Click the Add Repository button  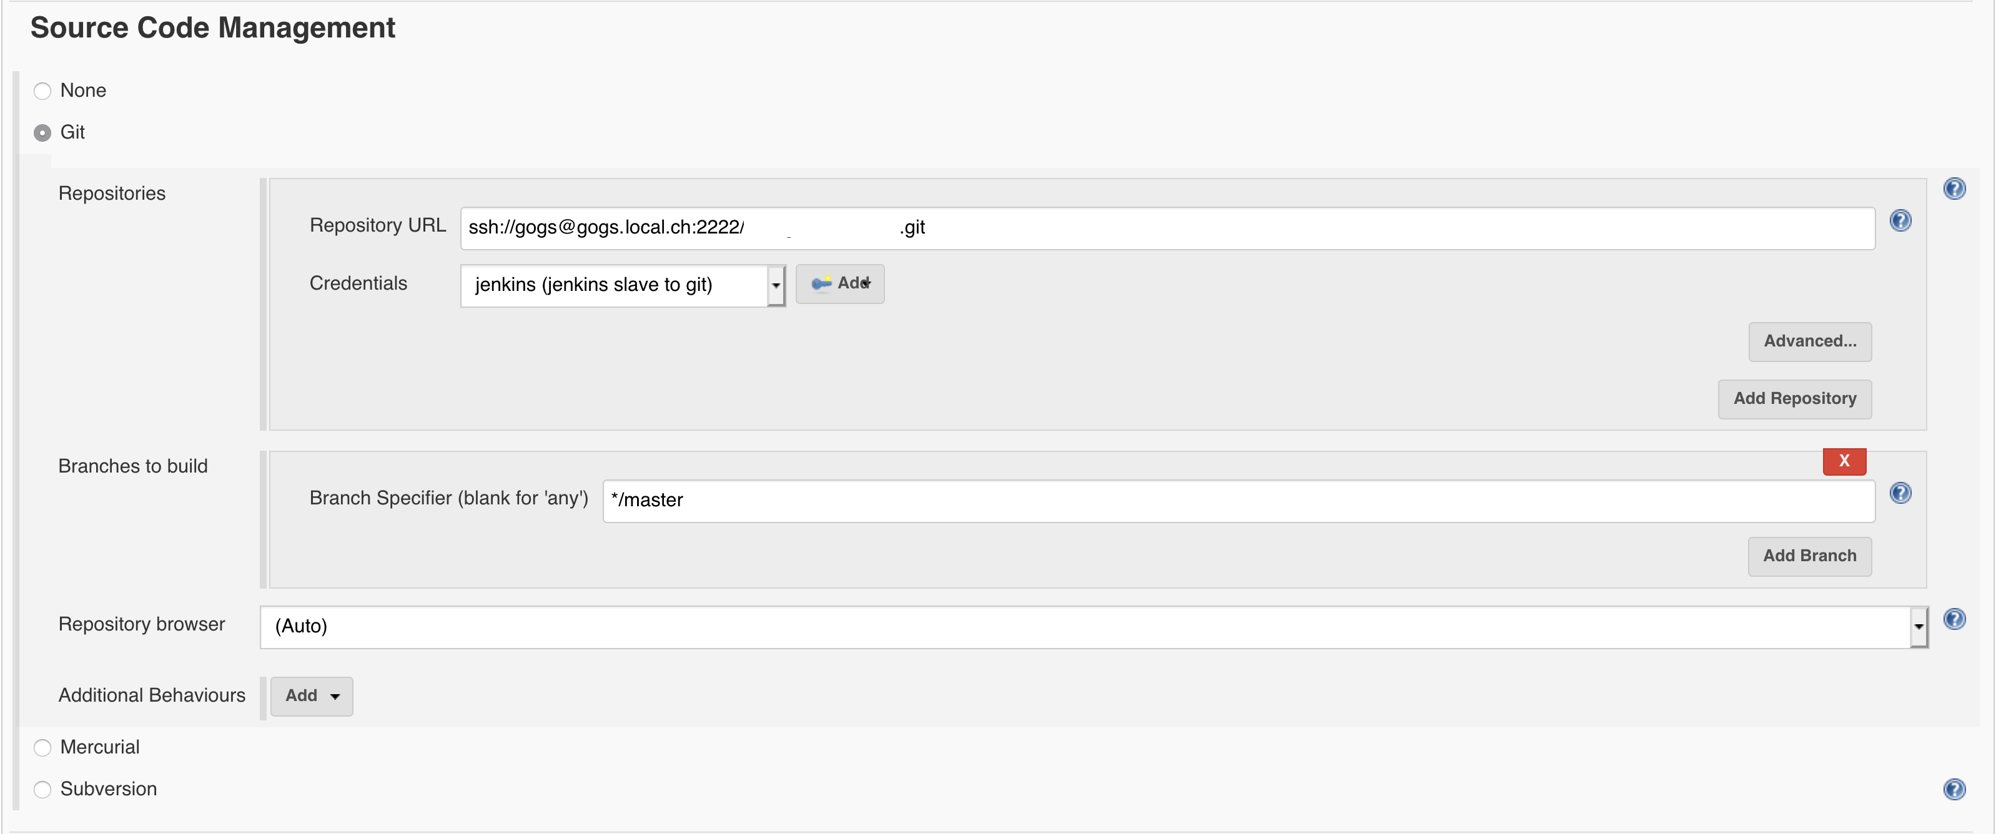[1794, 399]
